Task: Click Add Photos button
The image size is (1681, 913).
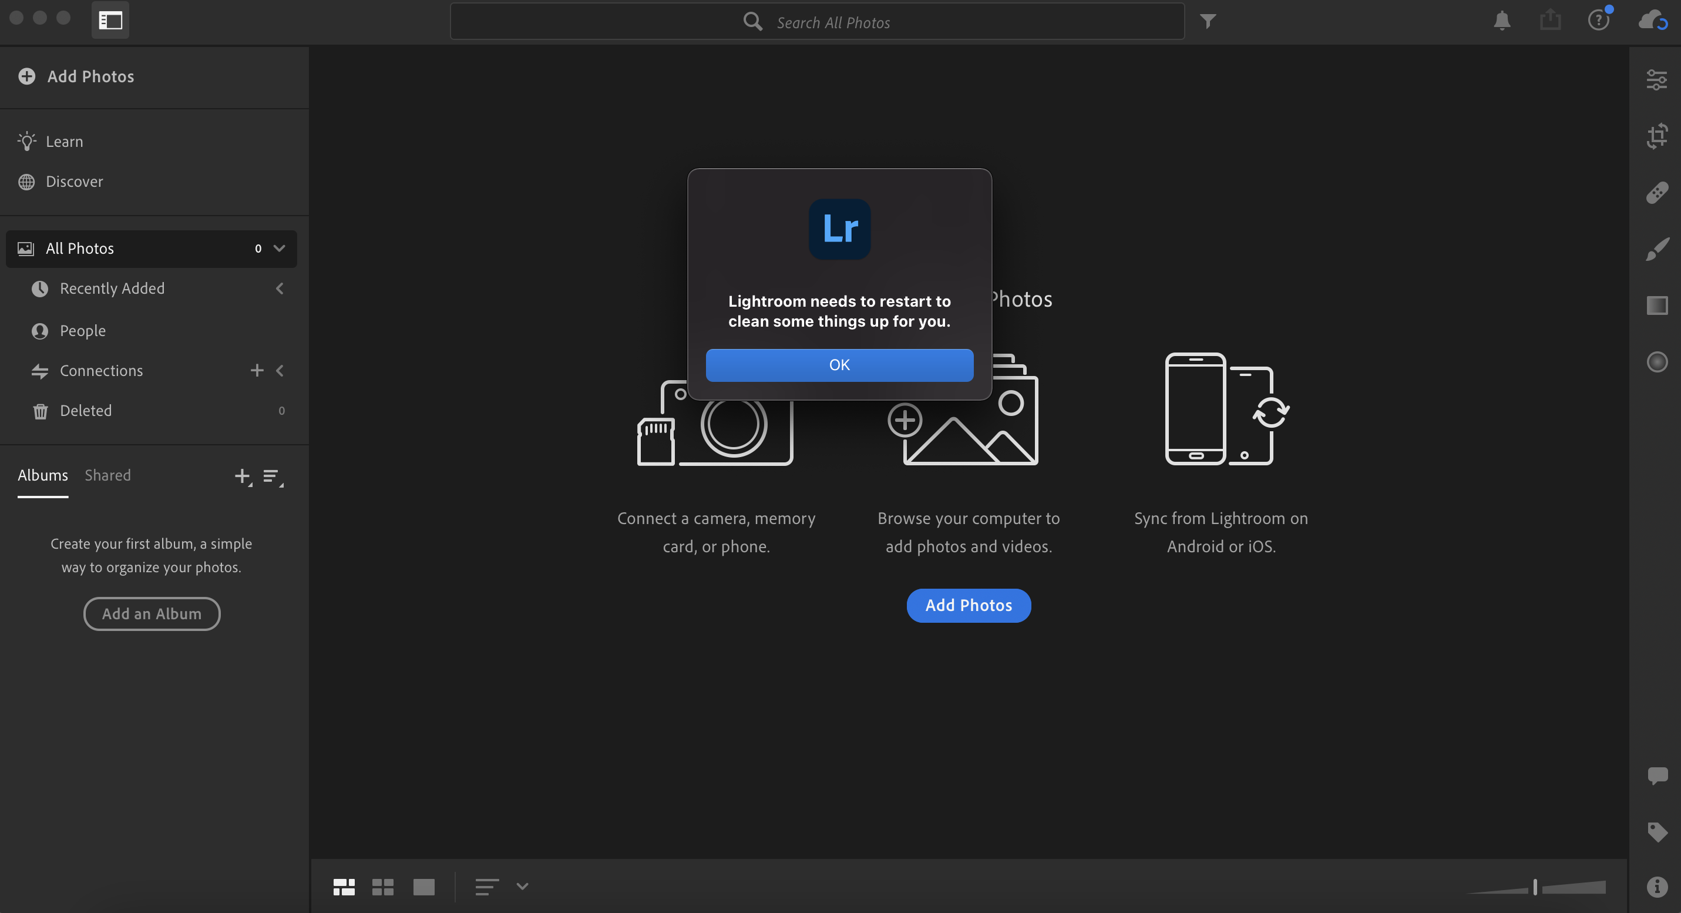Action: [969, 605]
